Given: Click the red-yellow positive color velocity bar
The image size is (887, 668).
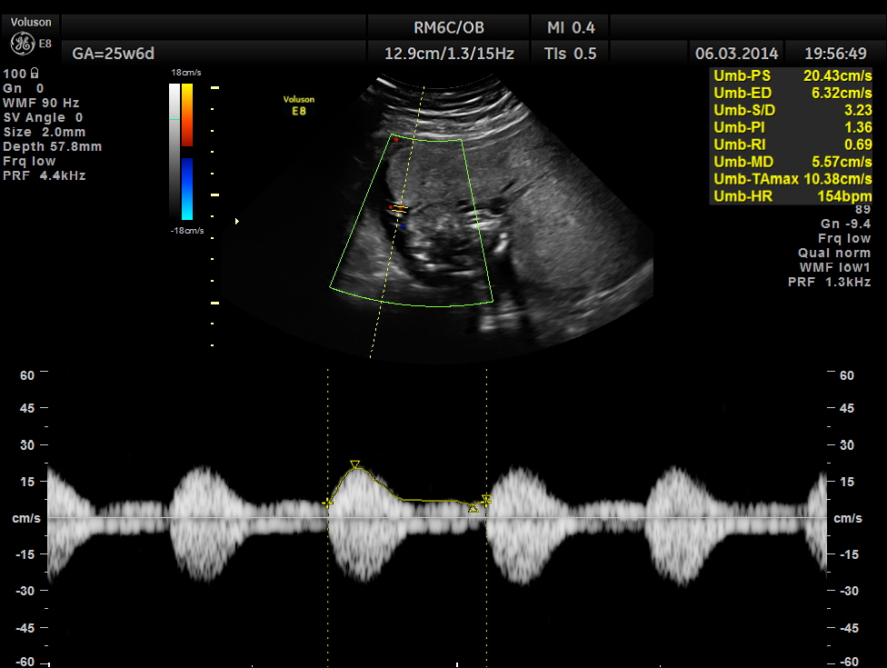Looking at the screenshot, I should click(x=186, y=115).
